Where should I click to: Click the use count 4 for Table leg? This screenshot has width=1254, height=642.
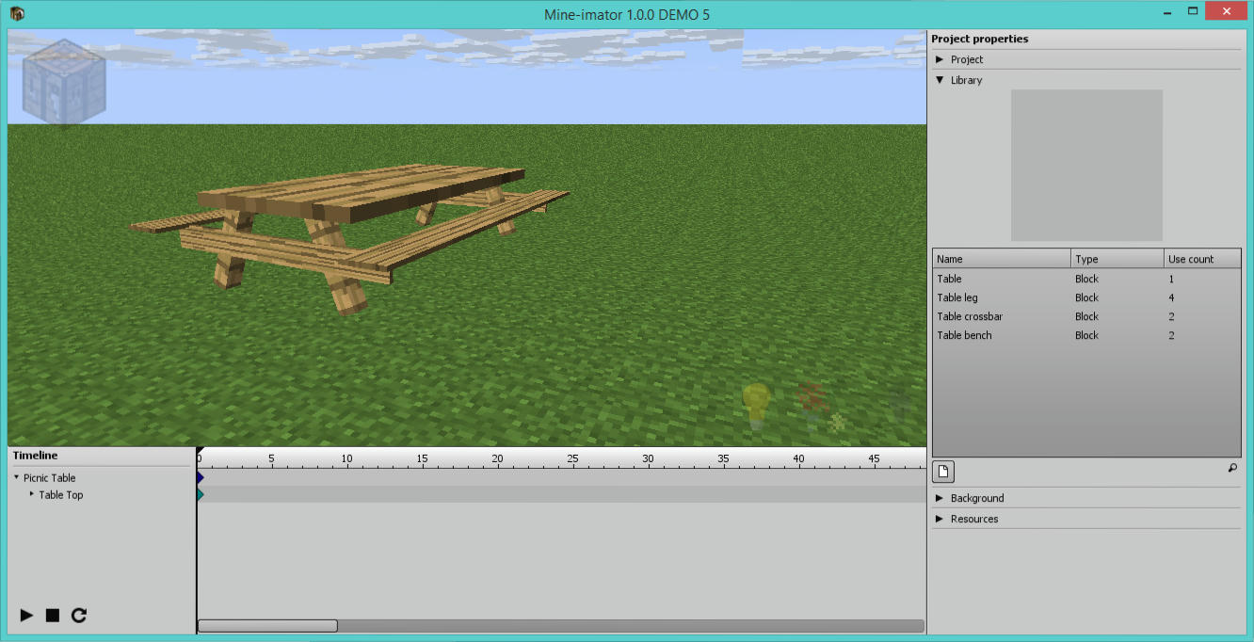click(x=1171, y=297)
